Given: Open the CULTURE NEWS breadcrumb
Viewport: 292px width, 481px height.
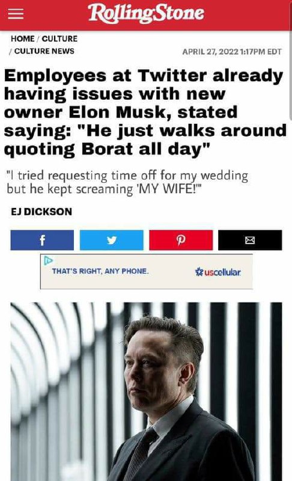Looking at the screenshot, I should click(x=44, y=51).
